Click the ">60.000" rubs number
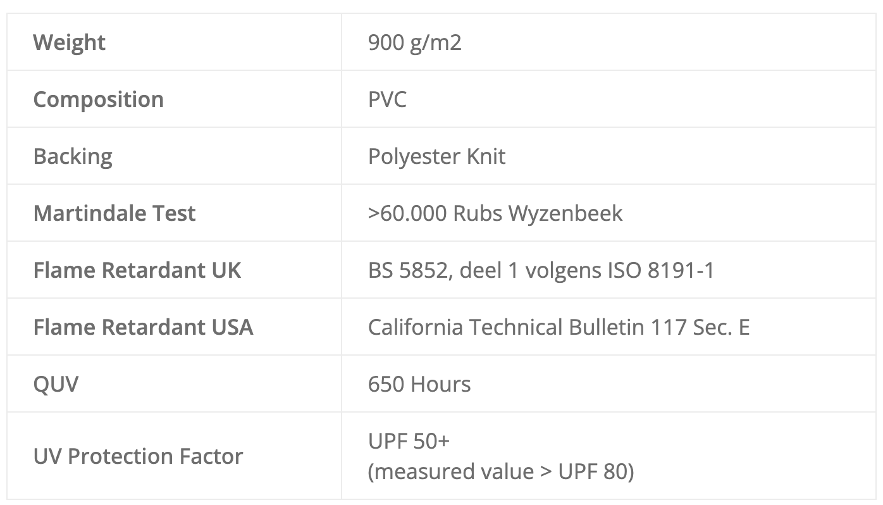Viewport: 883px width, 505px height. 407,213
